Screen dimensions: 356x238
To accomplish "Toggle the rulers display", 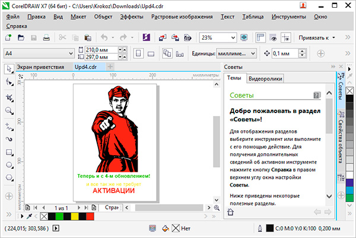I will 260,37.
